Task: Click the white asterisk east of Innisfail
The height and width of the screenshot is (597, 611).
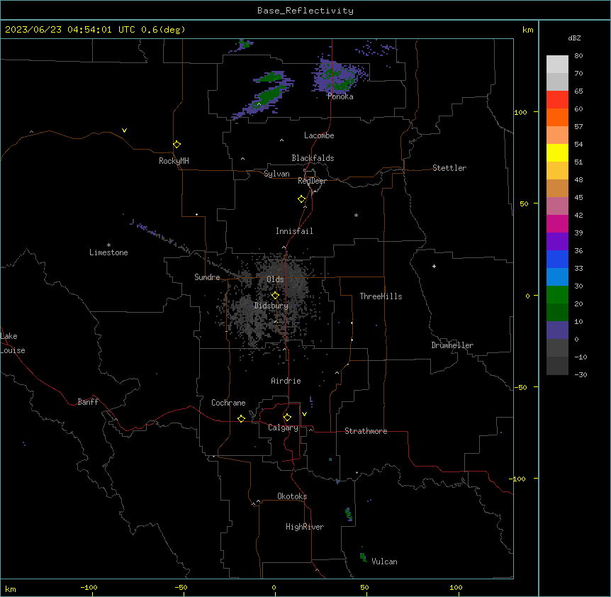Action: coord(356,215)
